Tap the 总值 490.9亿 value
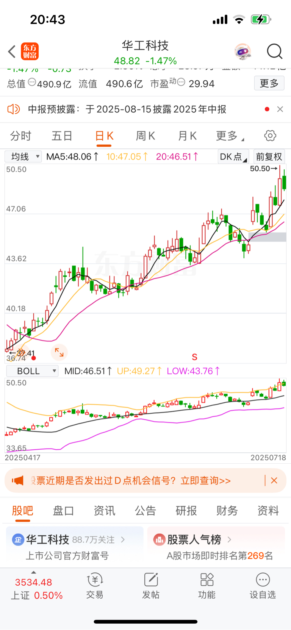291x630 pixels. tap(54, 84)
